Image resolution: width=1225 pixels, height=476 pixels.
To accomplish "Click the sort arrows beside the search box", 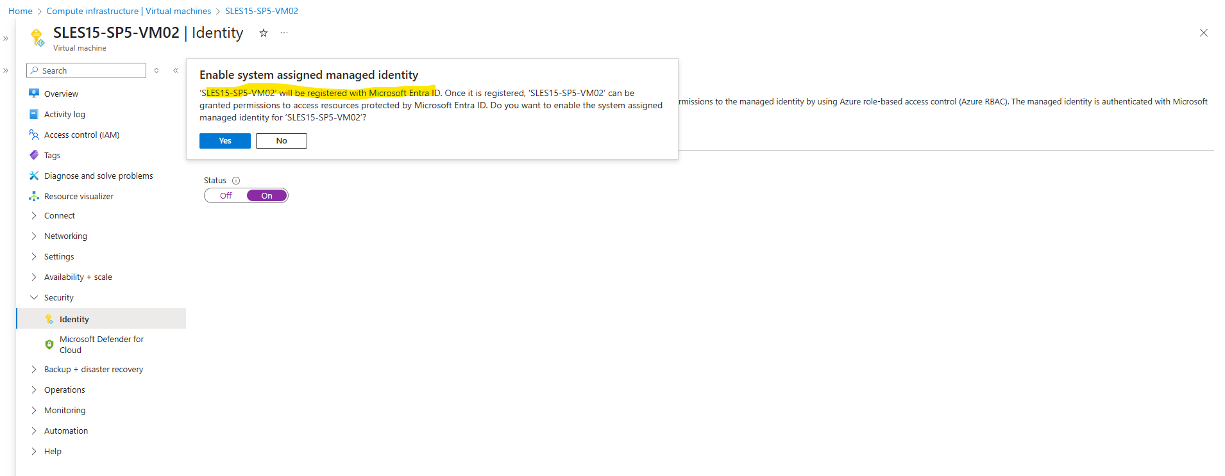I will click(x=156, y=70).
